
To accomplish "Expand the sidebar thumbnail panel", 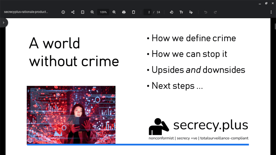I will pyautogui.click(x=4, y=23).
